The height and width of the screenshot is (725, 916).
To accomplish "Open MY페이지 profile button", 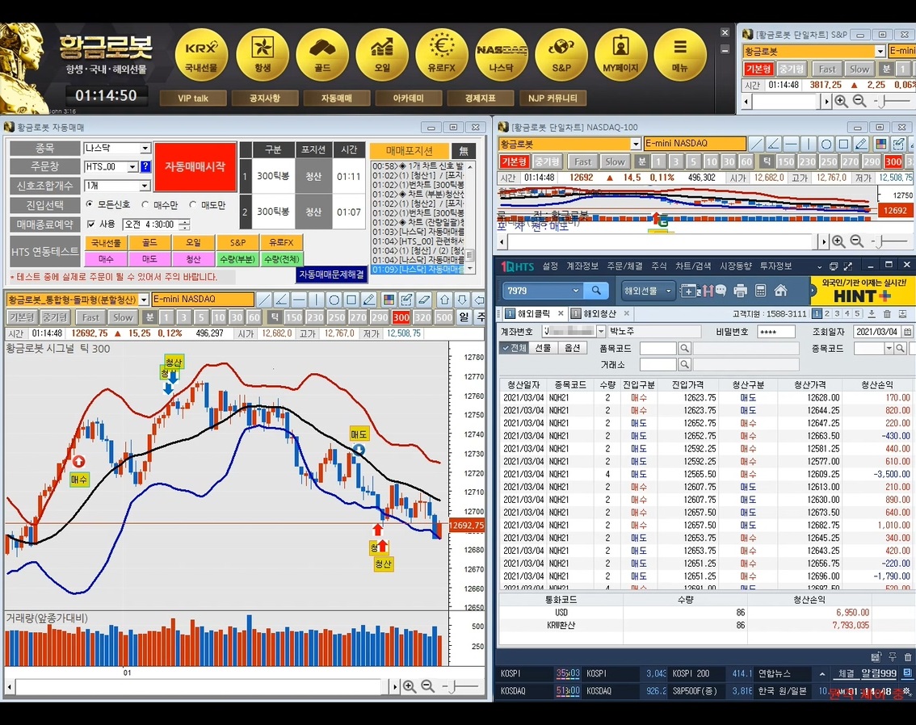I will (x=621, y=54).
